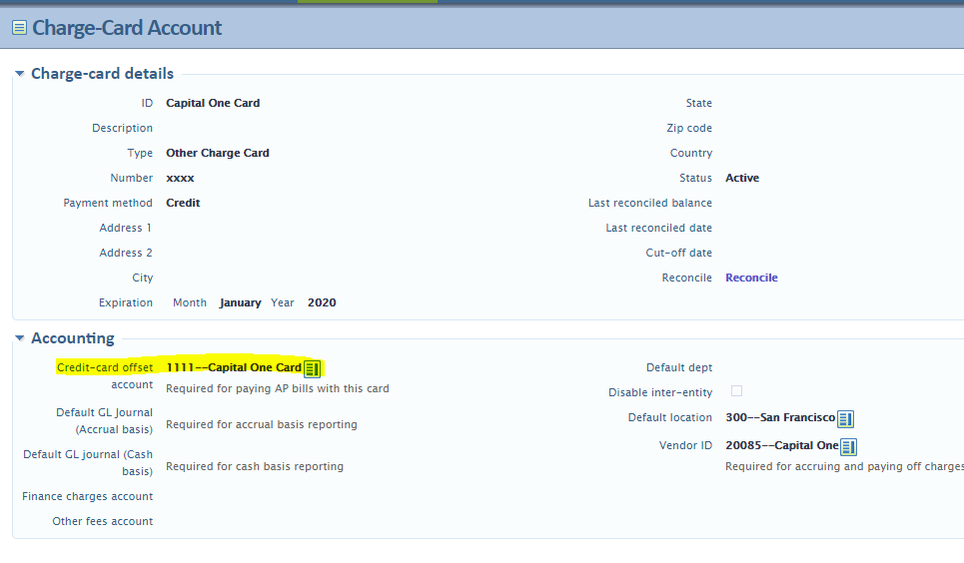Click the Cut-off date label
This screenshot has height=563, width=964.
tap(678, 254)
